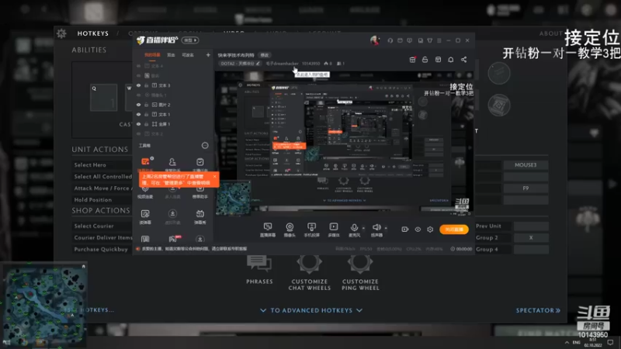Click the speaker icon in streaming toolbar
The height and width of the screenshot is (349, 621).
tap(376, 227)
